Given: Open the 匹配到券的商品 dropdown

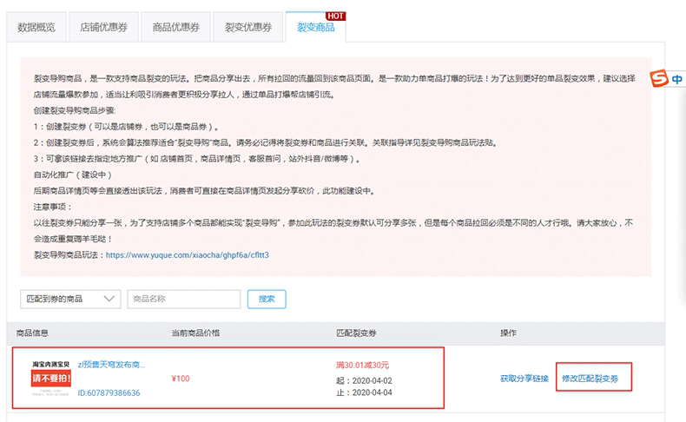Looking at the screenshot, I should tap(69, 299).
